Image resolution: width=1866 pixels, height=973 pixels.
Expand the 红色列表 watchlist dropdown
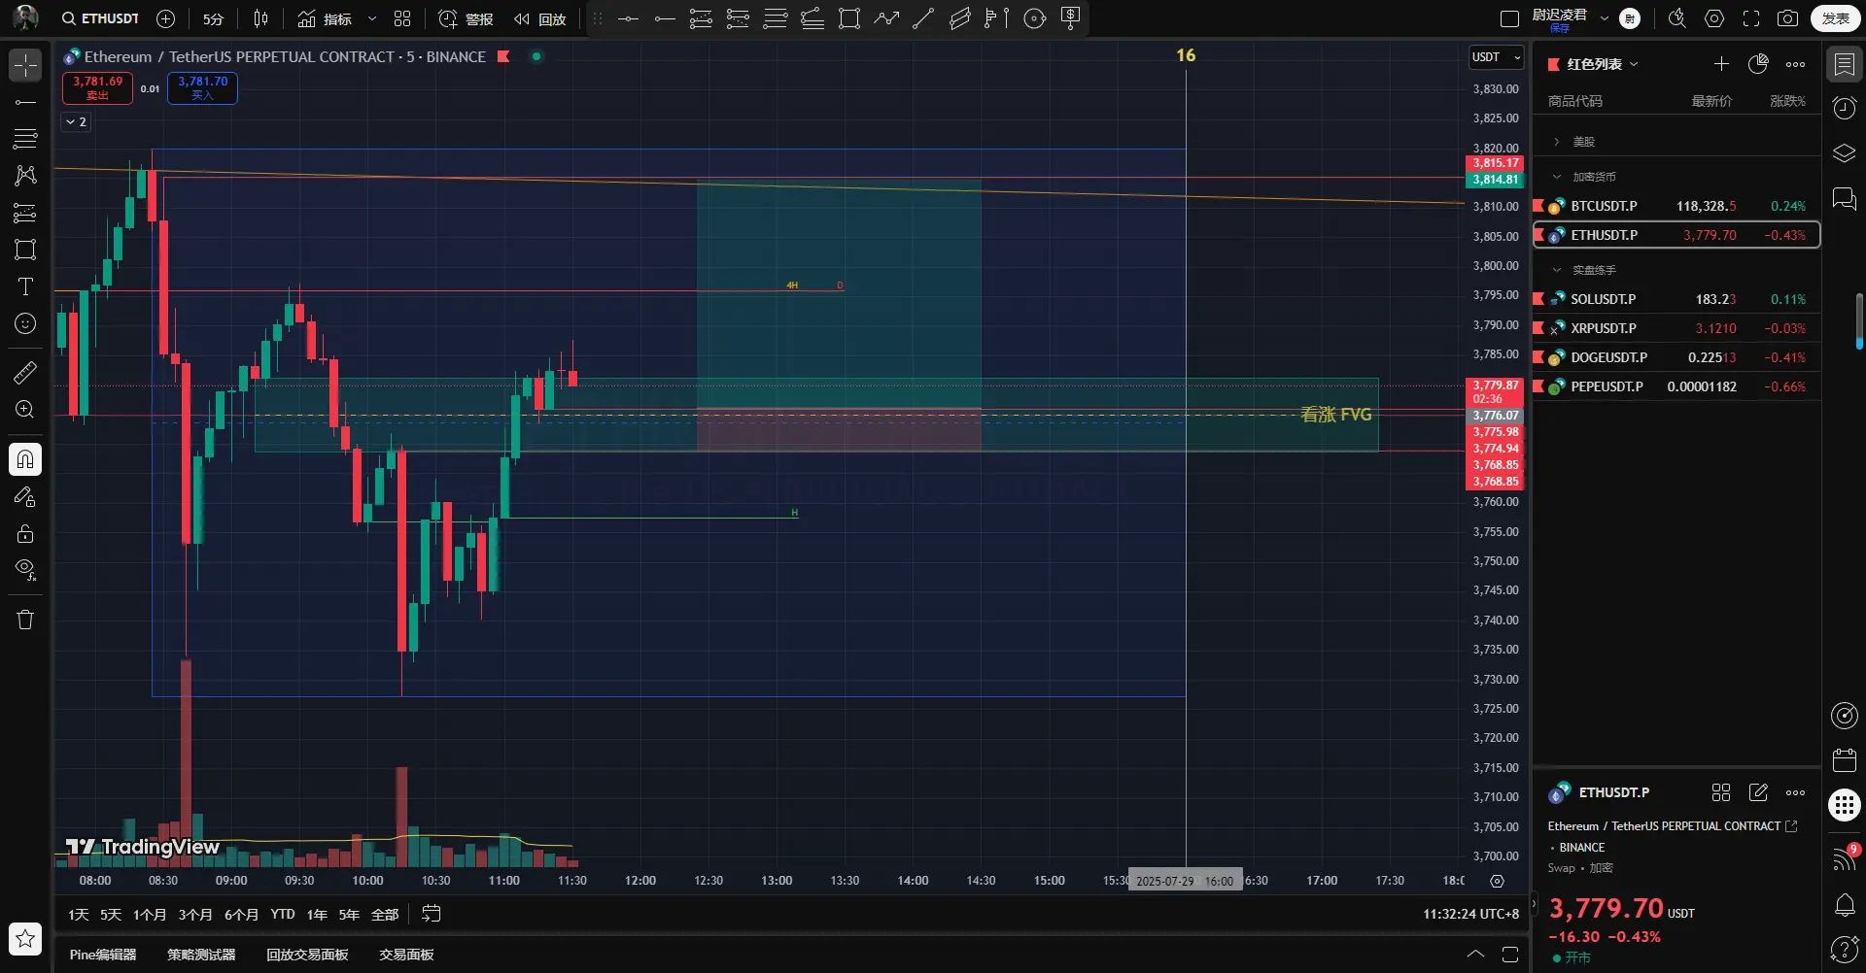[x=1594, y=64]
